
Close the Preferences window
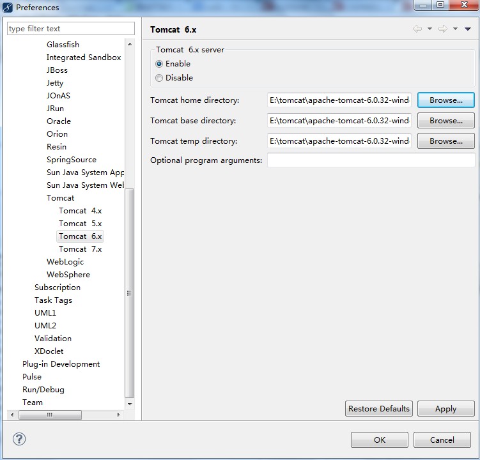[463, 4]
